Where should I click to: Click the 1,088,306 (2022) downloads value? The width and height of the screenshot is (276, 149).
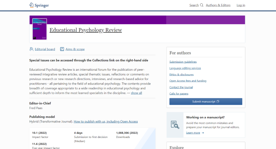[x=127, y=133]
